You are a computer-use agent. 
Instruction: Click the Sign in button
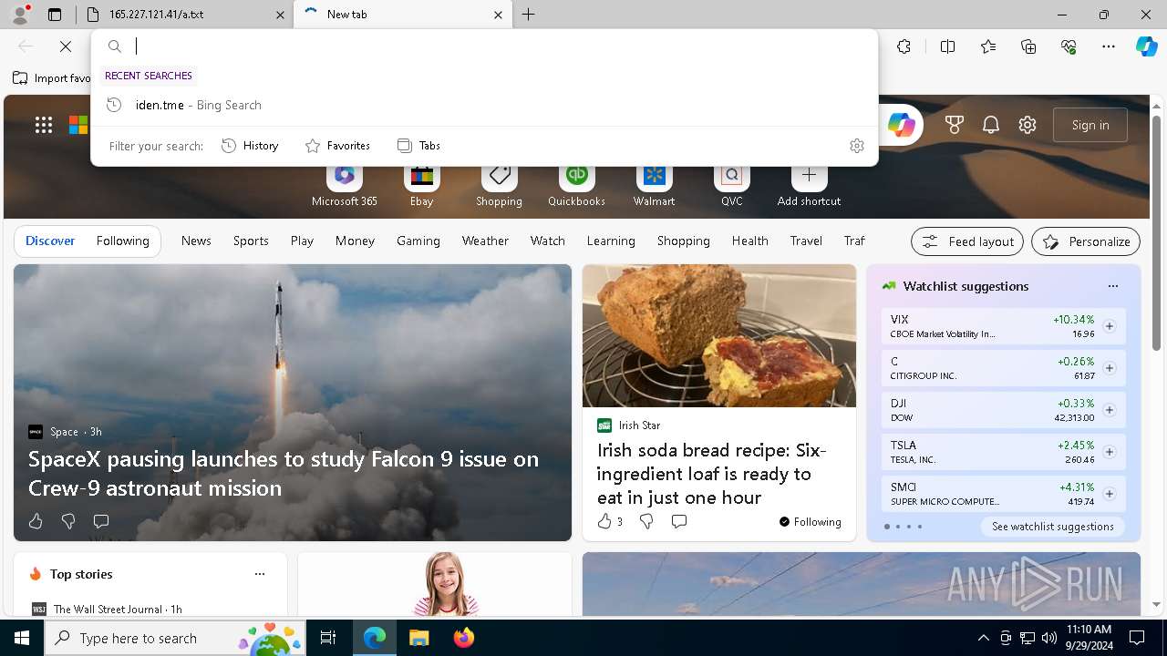pyautogui.click(x=1090, y=126)
